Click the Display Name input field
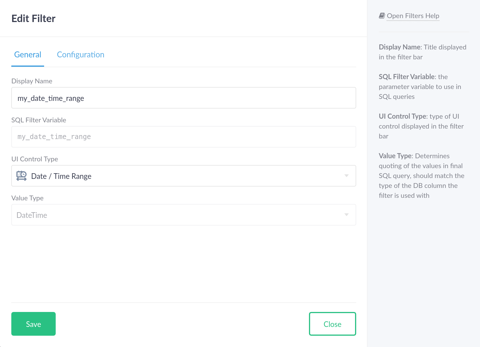The width and height of the screenshot is (480, 347). tap(184, 98)
